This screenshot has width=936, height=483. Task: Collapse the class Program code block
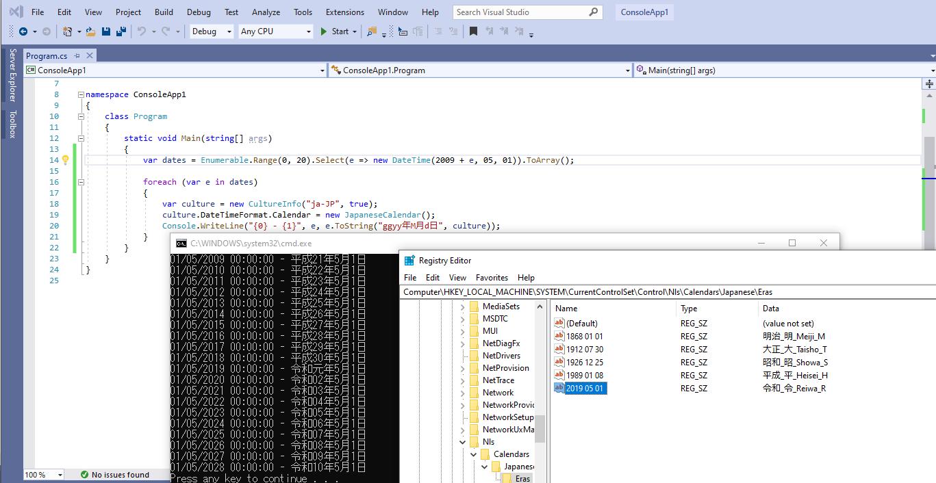coord(81,116)
